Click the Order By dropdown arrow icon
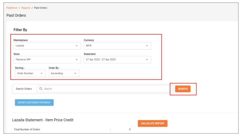 [75, 73]
